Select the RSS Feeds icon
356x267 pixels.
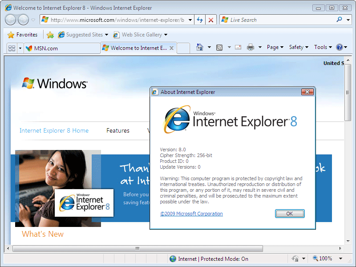click(x=219, y=47)
